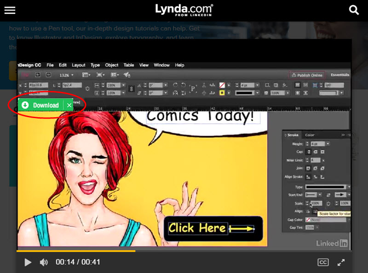Open the control bar stroke weight dropdown
This screenshot has width=368, height=273.
point(258,85)
